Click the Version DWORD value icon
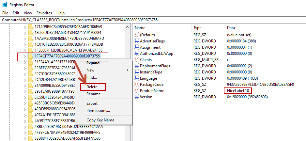This screenshot has width=306, height=141. (137, 97)
